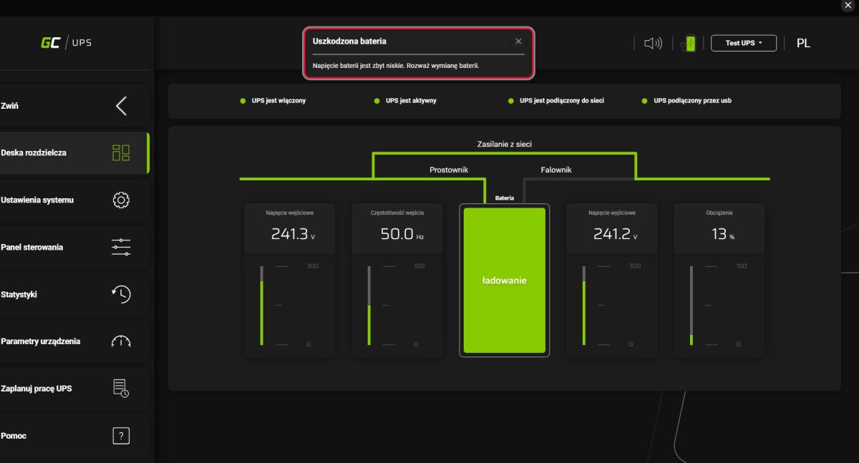Click the Panel sterowania sliders icon
The width and height of the screenshot is (859, 463).
pyautogui.click(x=121, y=248)
